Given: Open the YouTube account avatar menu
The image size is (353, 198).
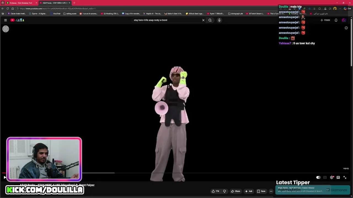Looking at the screenshot, I should [x=344, y=20].
